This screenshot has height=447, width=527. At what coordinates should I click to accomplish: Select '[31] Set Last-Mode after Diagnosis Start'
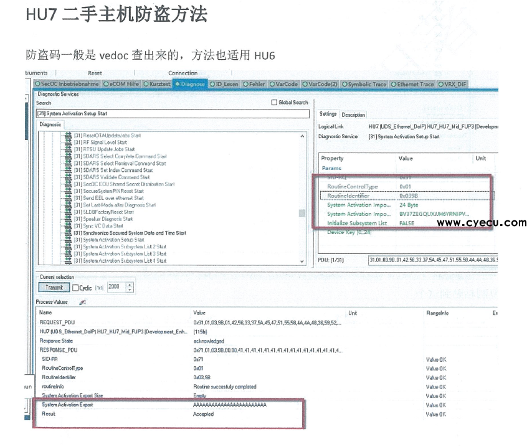pyautogui.click(x=115, y=205)
